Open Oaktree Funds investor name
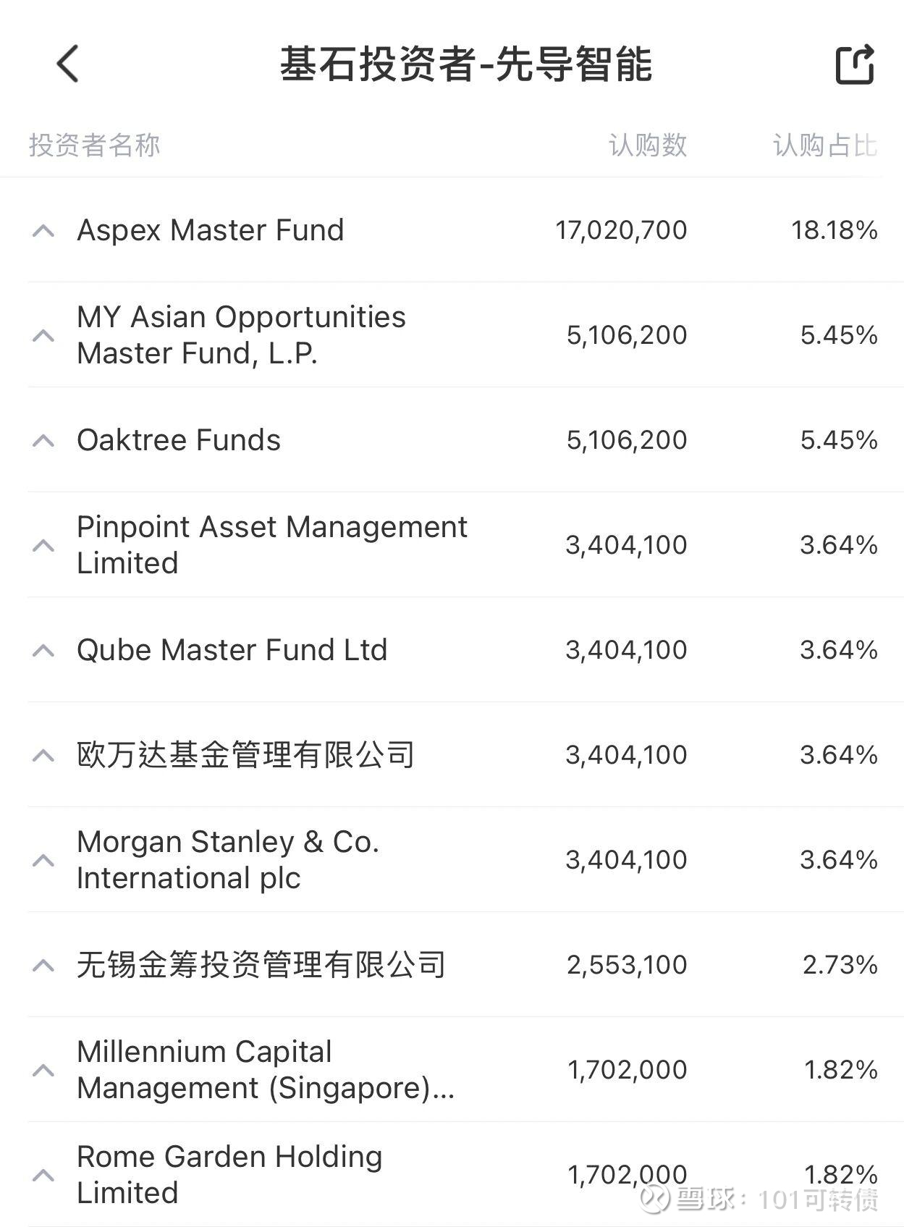Screen dimensions: 904x1227 [x=178, y=440]
